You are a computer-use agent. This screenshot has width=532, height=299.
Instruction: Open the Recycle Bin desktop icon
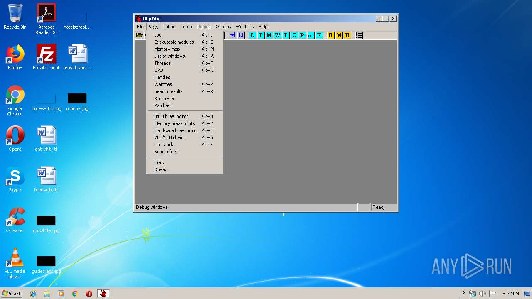pos(15,17)
